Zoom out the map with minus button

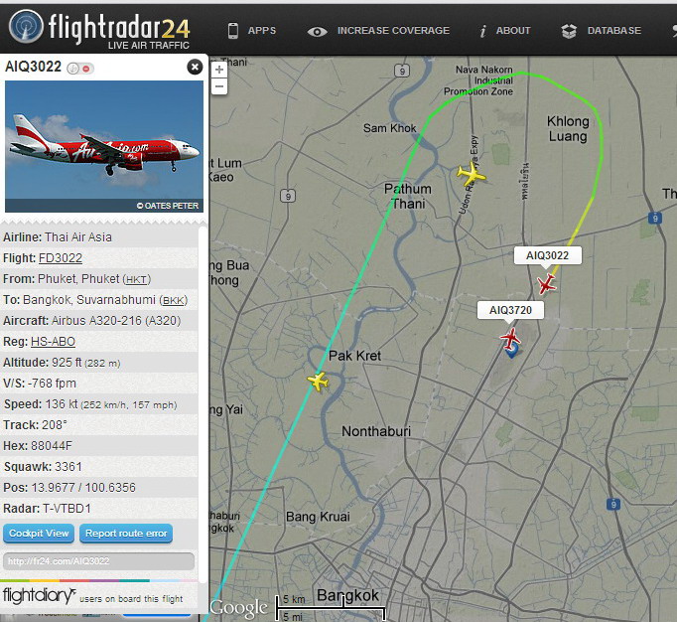[x=219, y=86]
